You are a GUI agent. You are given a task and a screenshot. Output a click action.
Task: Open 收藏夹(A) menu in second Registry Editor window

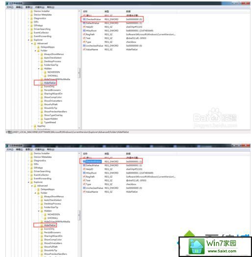pyautogui.click(x=40, y=150)
